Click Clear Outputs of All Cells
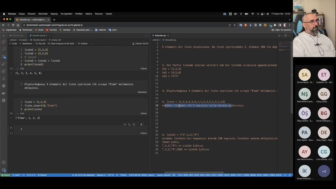Viewport: 336px width, 189px height. [61, 43]
